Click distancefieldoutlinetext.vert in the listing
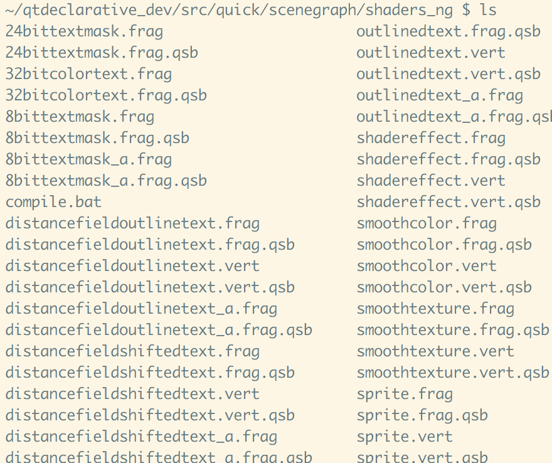 [x=132, y=266]
